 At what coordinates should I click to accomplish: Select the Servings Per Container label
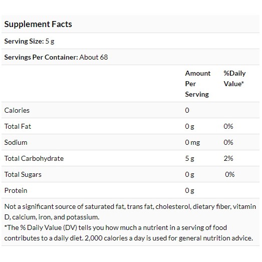pos(41,57)
